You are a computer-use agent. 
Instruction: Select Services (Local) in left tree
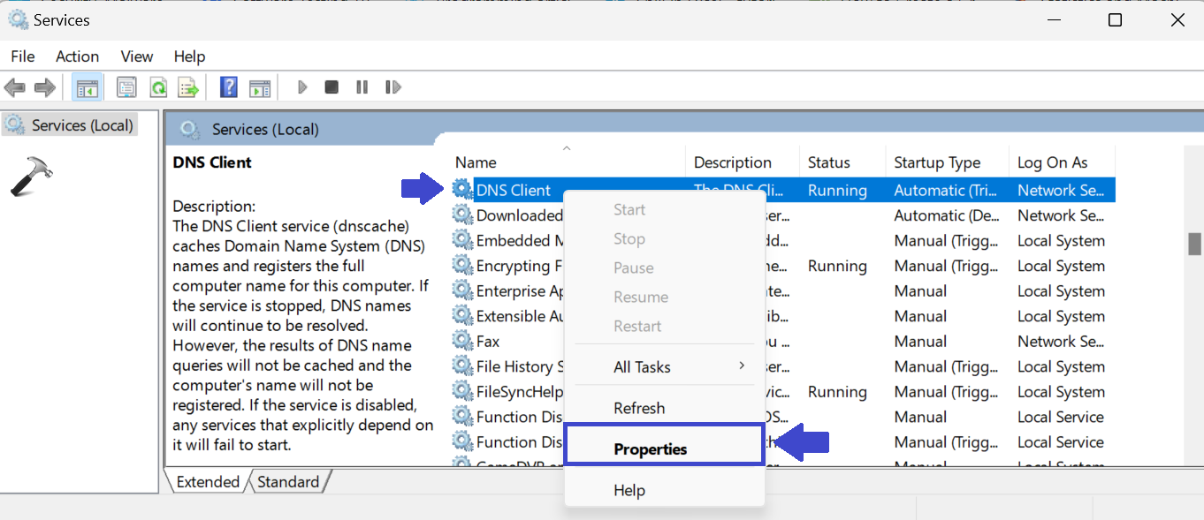pyautogui.click(x=81, y=125)
